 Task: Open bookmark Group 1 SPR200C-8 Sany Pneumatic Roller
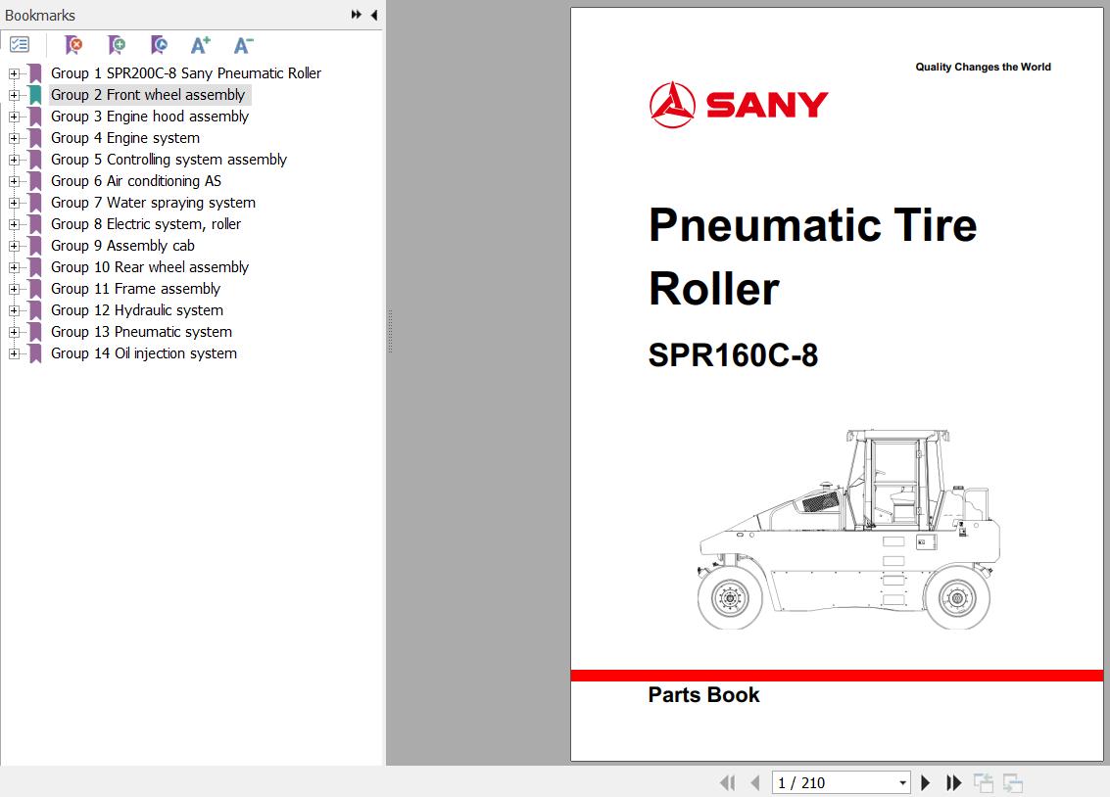[x=185, y=73]
